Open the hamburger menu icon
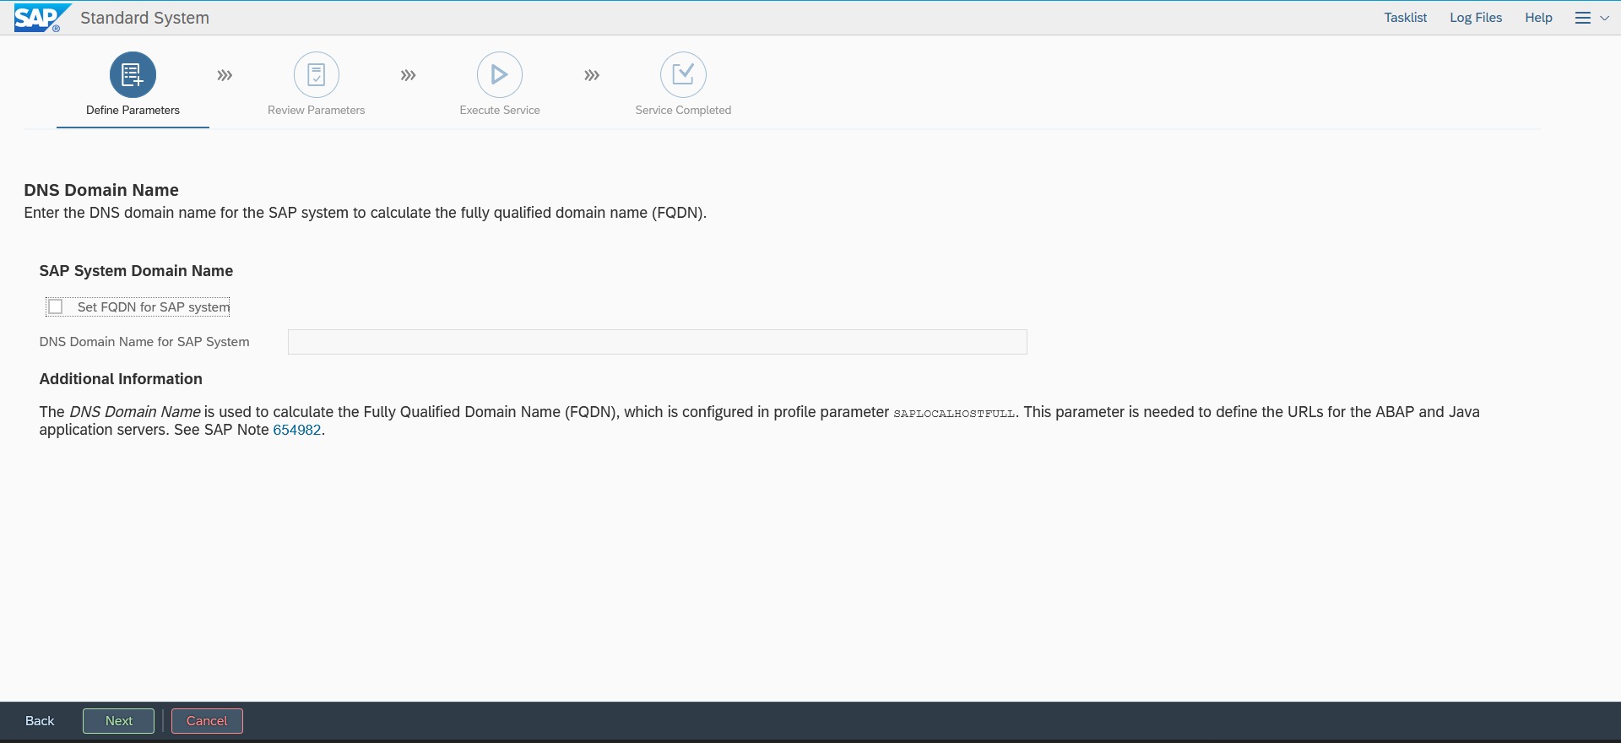Viewport: 1621px width, 743px height. tap(1583, 18)
